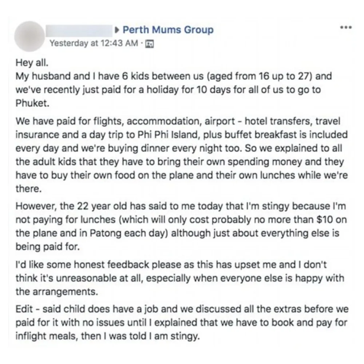Screen dimensions: 364x364
Task: Click 'the arrangements.' line
Action: coord(57,292)
